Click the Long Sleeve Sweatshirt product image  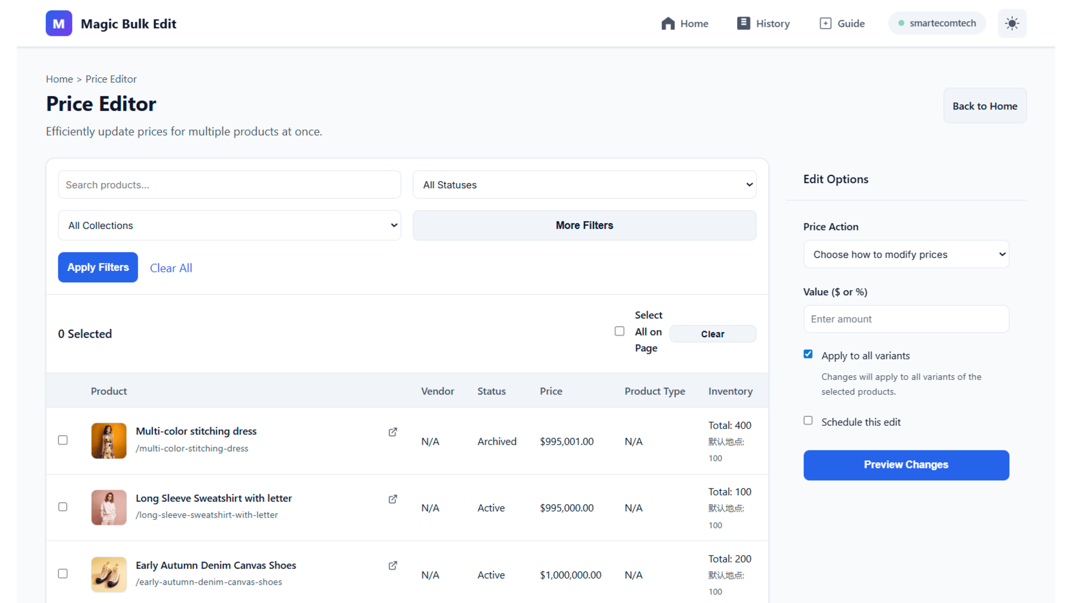click(x=109, y=507)
